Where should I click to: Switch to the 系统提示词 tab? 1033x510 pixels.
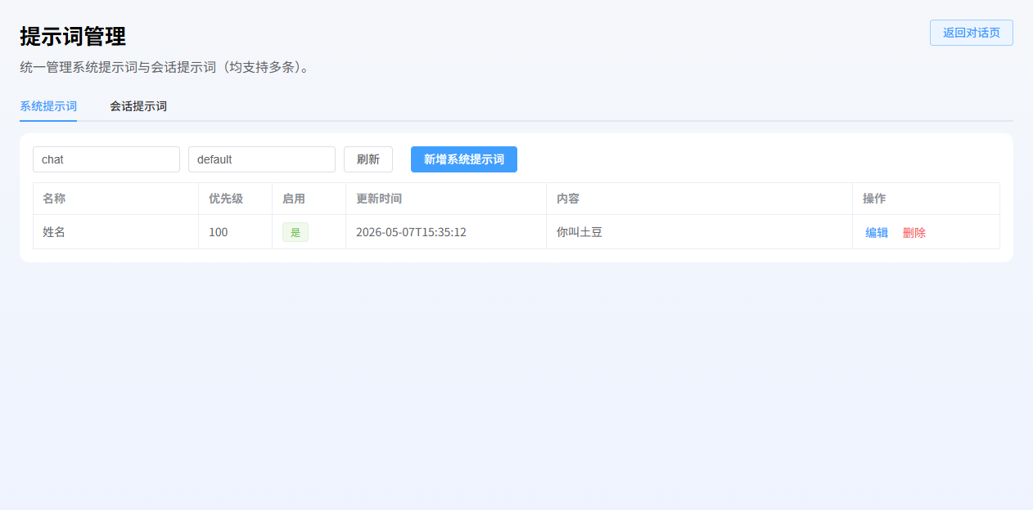[x=48, y=106]
